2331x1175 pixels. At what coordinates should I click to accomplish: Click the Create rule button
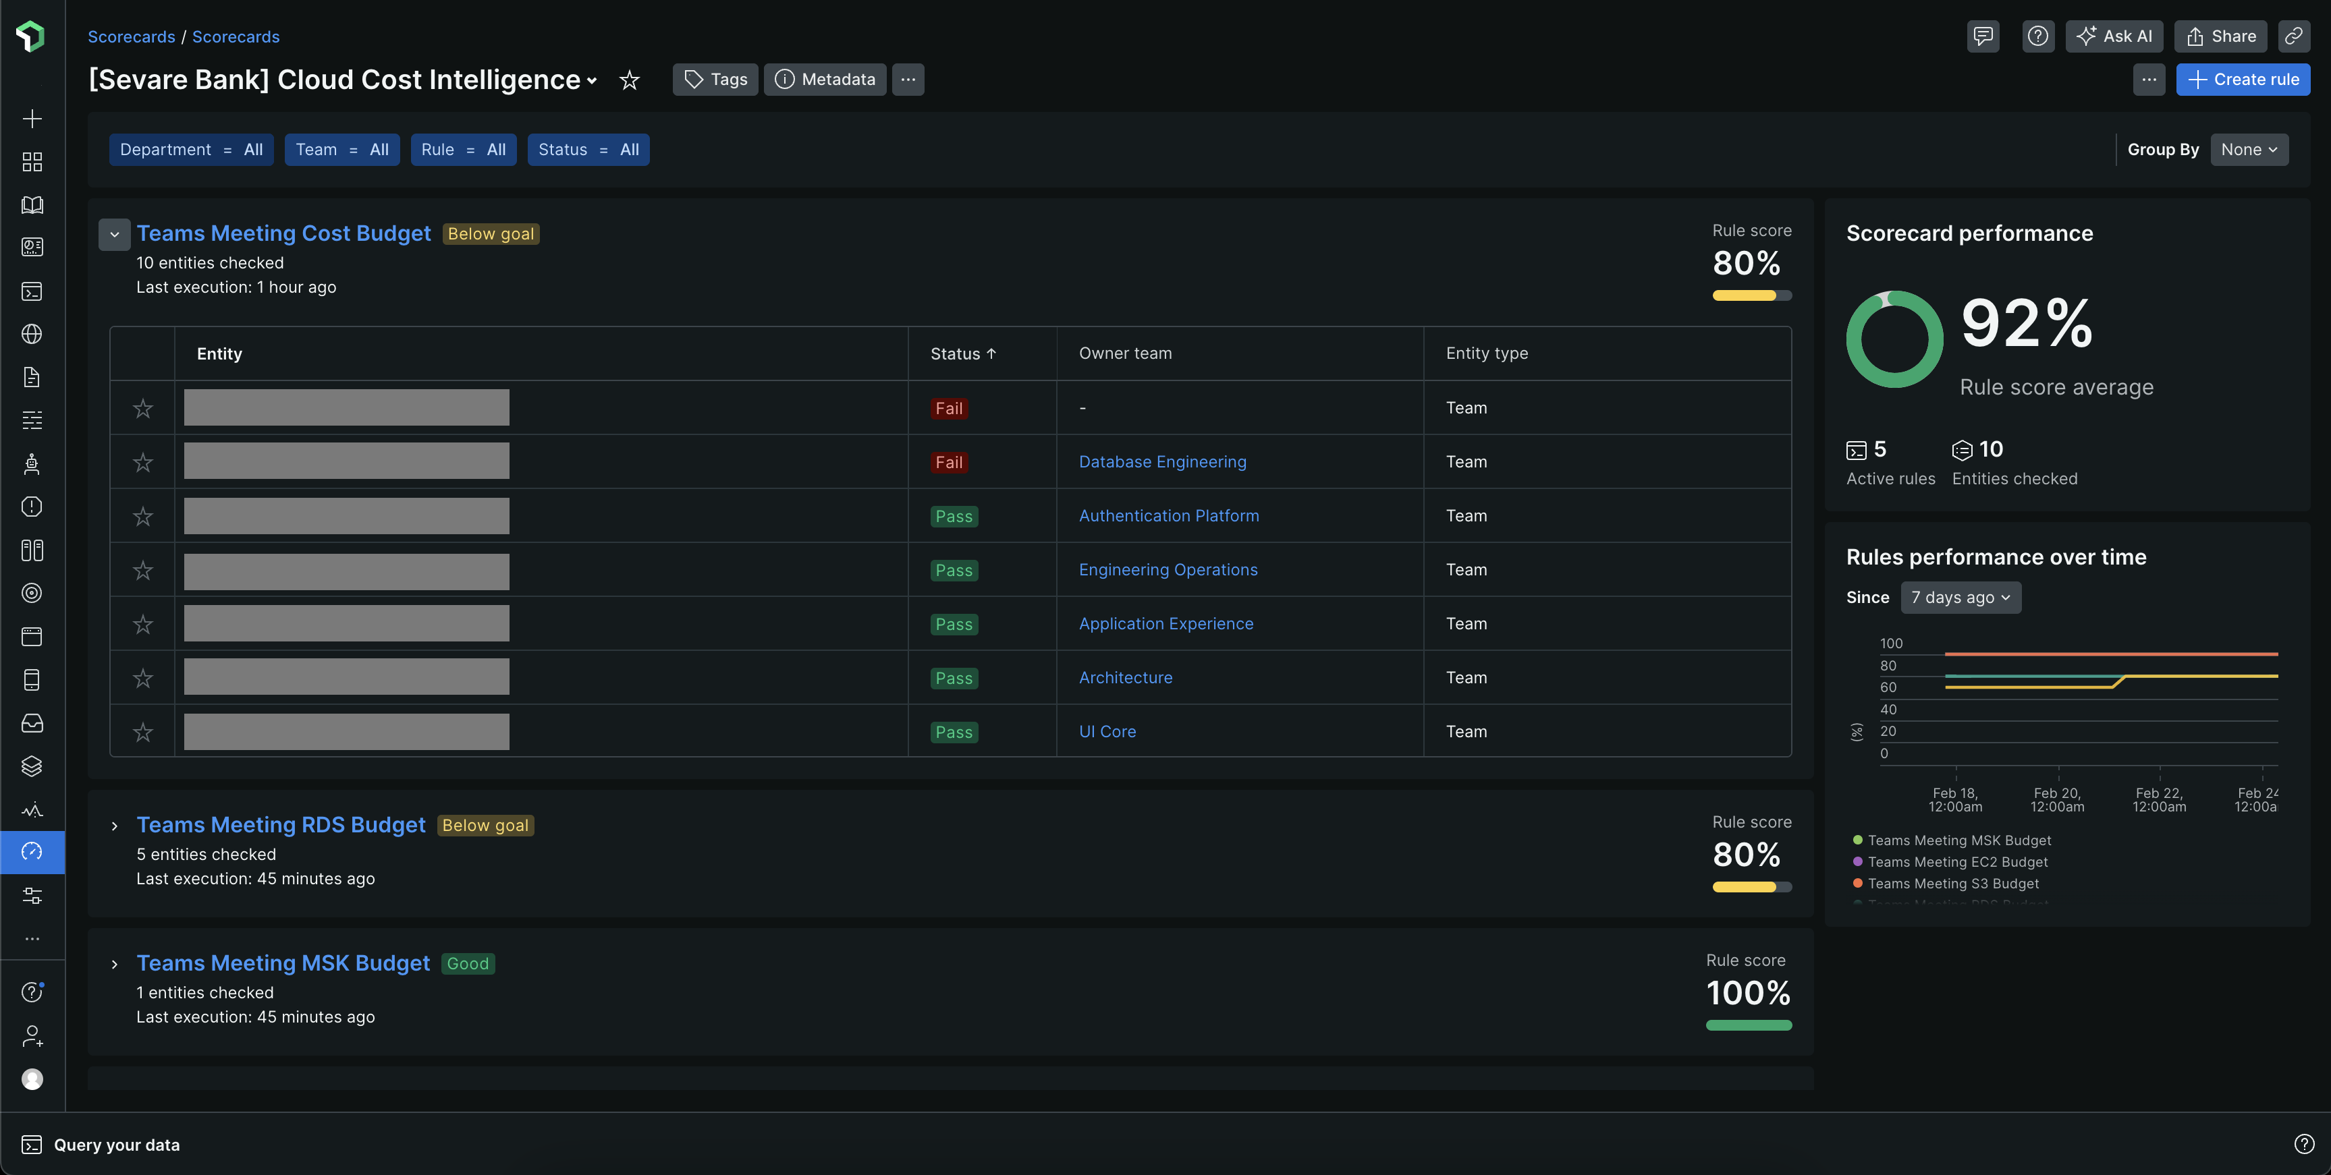pos(2243,80)
